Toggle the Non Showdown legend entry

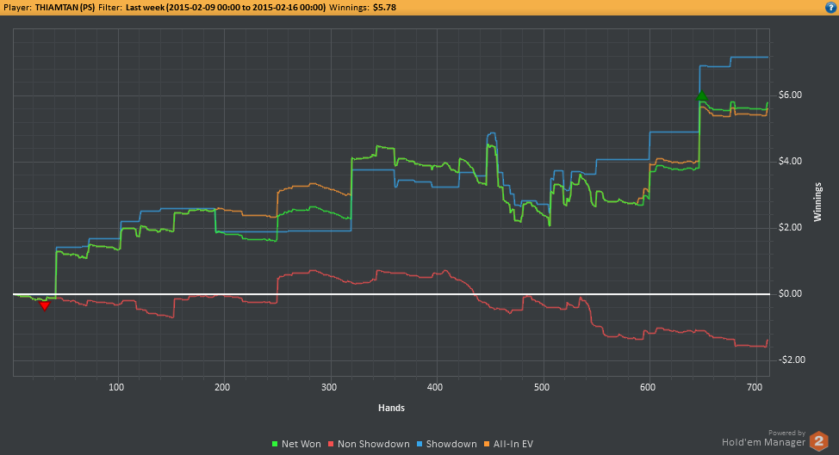coord(369,444)
